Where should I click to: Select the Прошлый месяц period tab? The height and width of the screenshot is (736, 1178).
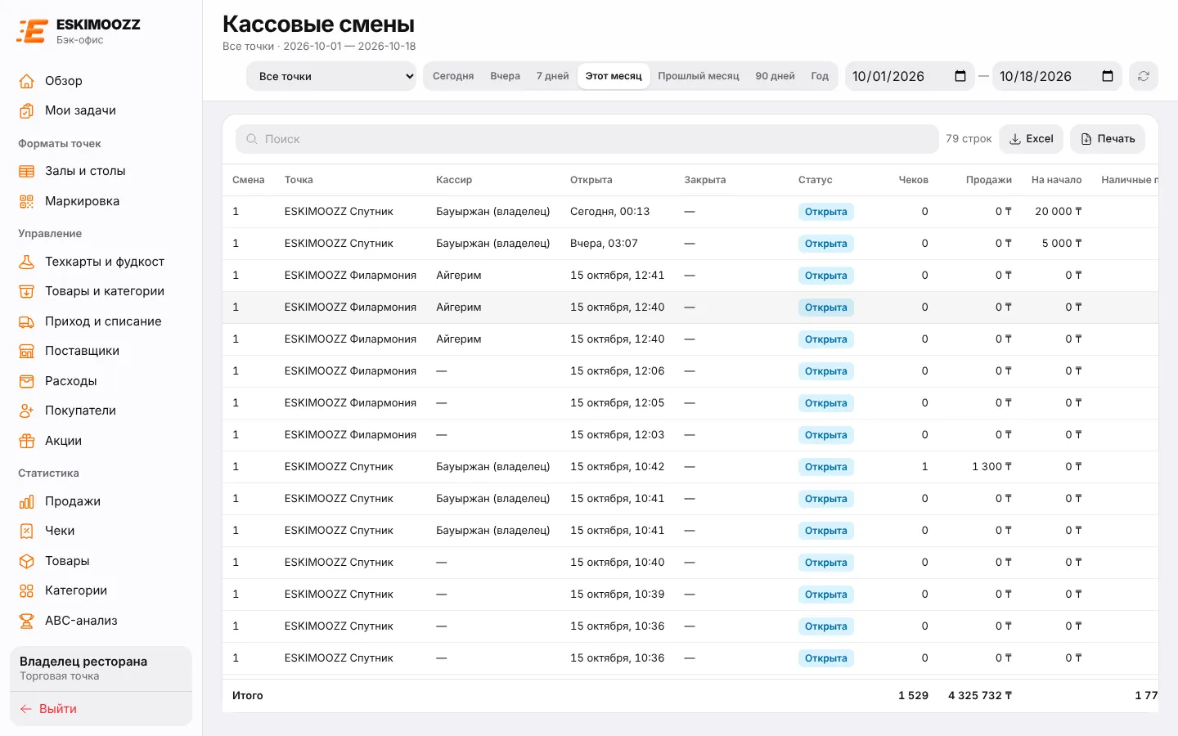click(699, 76)
